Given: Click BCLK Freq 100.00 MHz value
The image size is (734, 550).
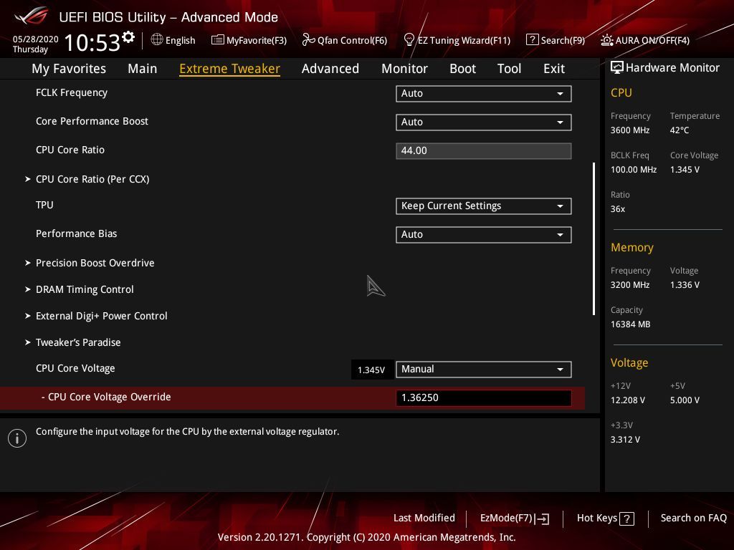Looking at the screenshot, I should click(x=634, y=170).
